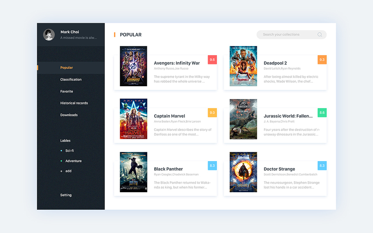Open Setting in the sidebar
The image size is (373, 233).
[x=66, y=195]
